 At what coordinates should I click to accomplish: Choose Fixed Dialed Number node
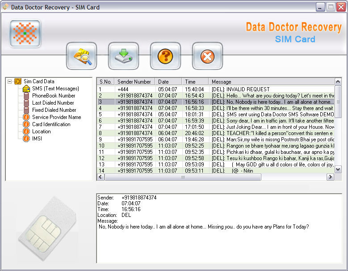54,110
